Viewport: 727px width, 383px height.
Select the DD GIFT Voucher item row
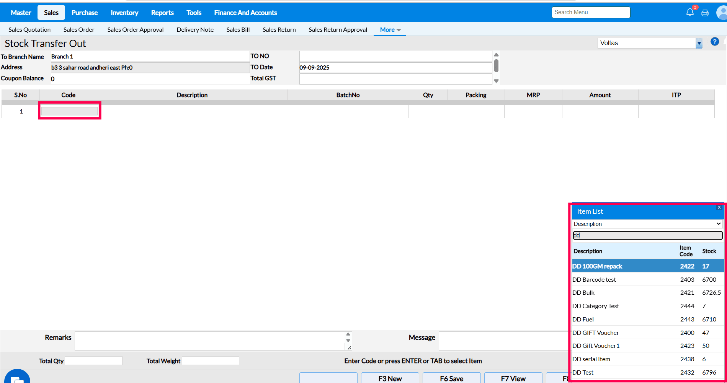click(x=596, y=333)
